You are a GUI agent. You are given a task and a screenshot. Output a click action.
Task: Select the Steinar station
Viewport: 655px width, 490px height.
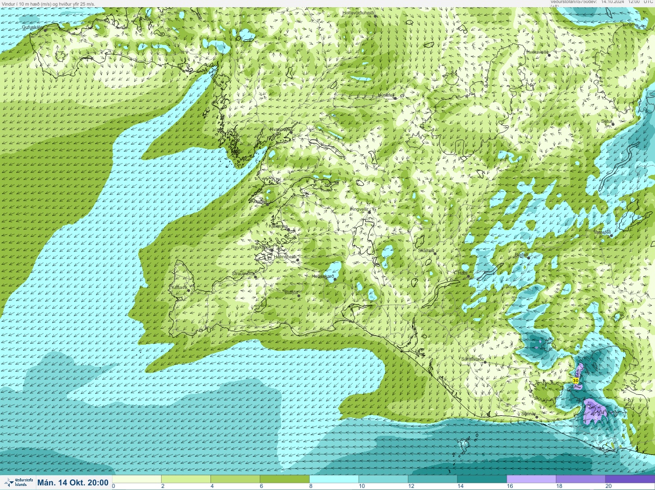click(536, 417)
